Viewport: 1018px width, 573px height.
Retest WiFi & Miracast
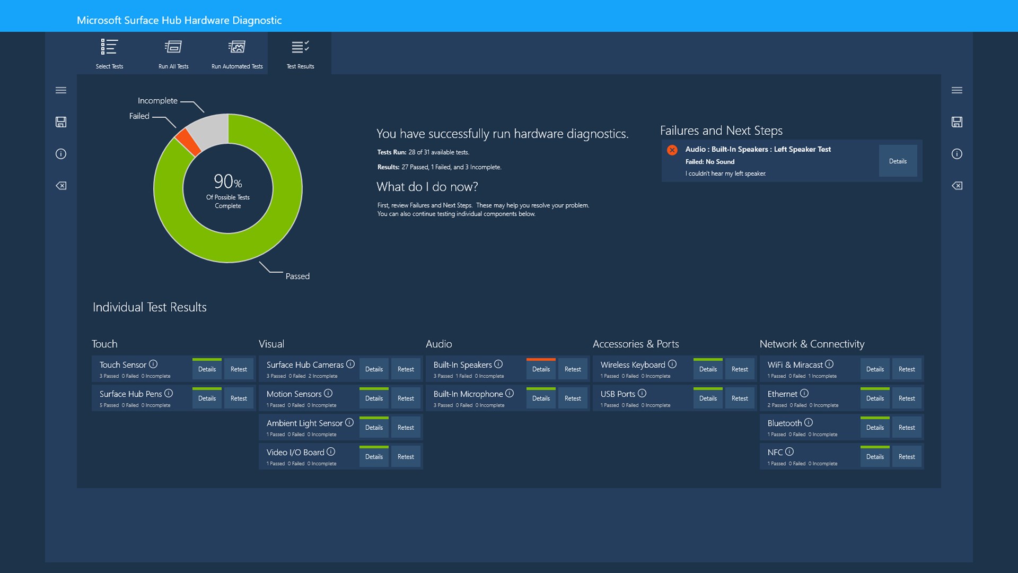pyautogui.click(x=907, y=369)
